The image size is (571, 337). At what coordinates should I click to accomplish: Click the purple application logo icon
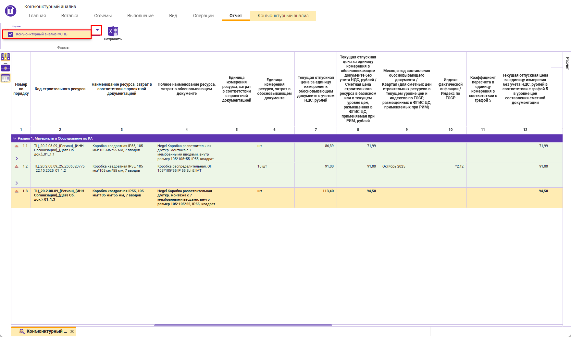(x=10, y=11)
